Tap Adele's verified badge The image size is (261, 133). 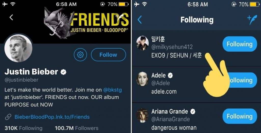point(170,75)
